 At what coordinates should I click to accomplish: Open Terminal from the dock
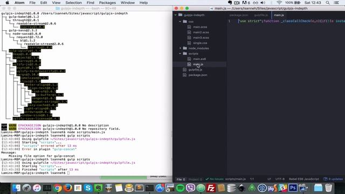point(149,188)
